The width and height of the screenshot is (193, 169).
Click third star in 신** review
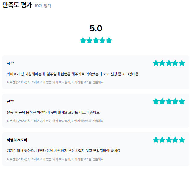(x=169, y=101)
